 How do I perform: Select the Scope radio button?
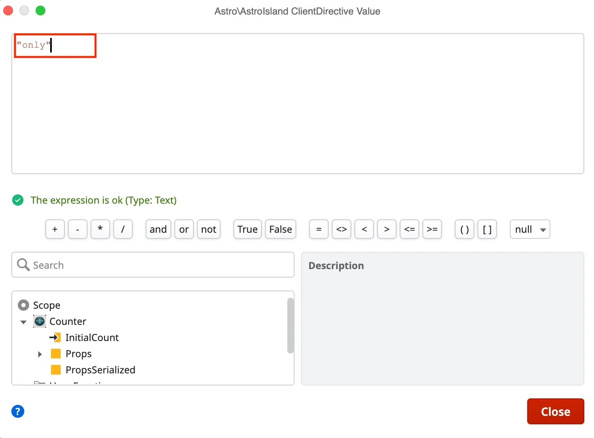point(23,305)
